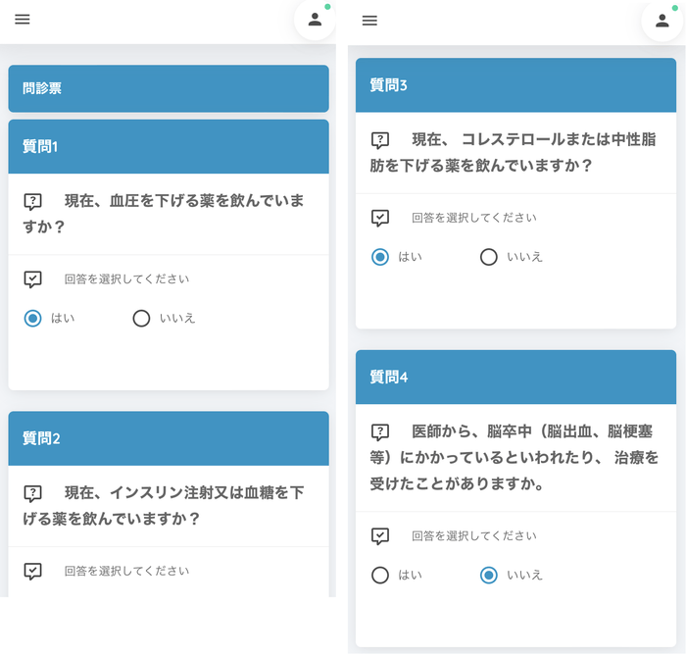Click the 問診票 title header
The image size is (686, 656).
(169, 88)
